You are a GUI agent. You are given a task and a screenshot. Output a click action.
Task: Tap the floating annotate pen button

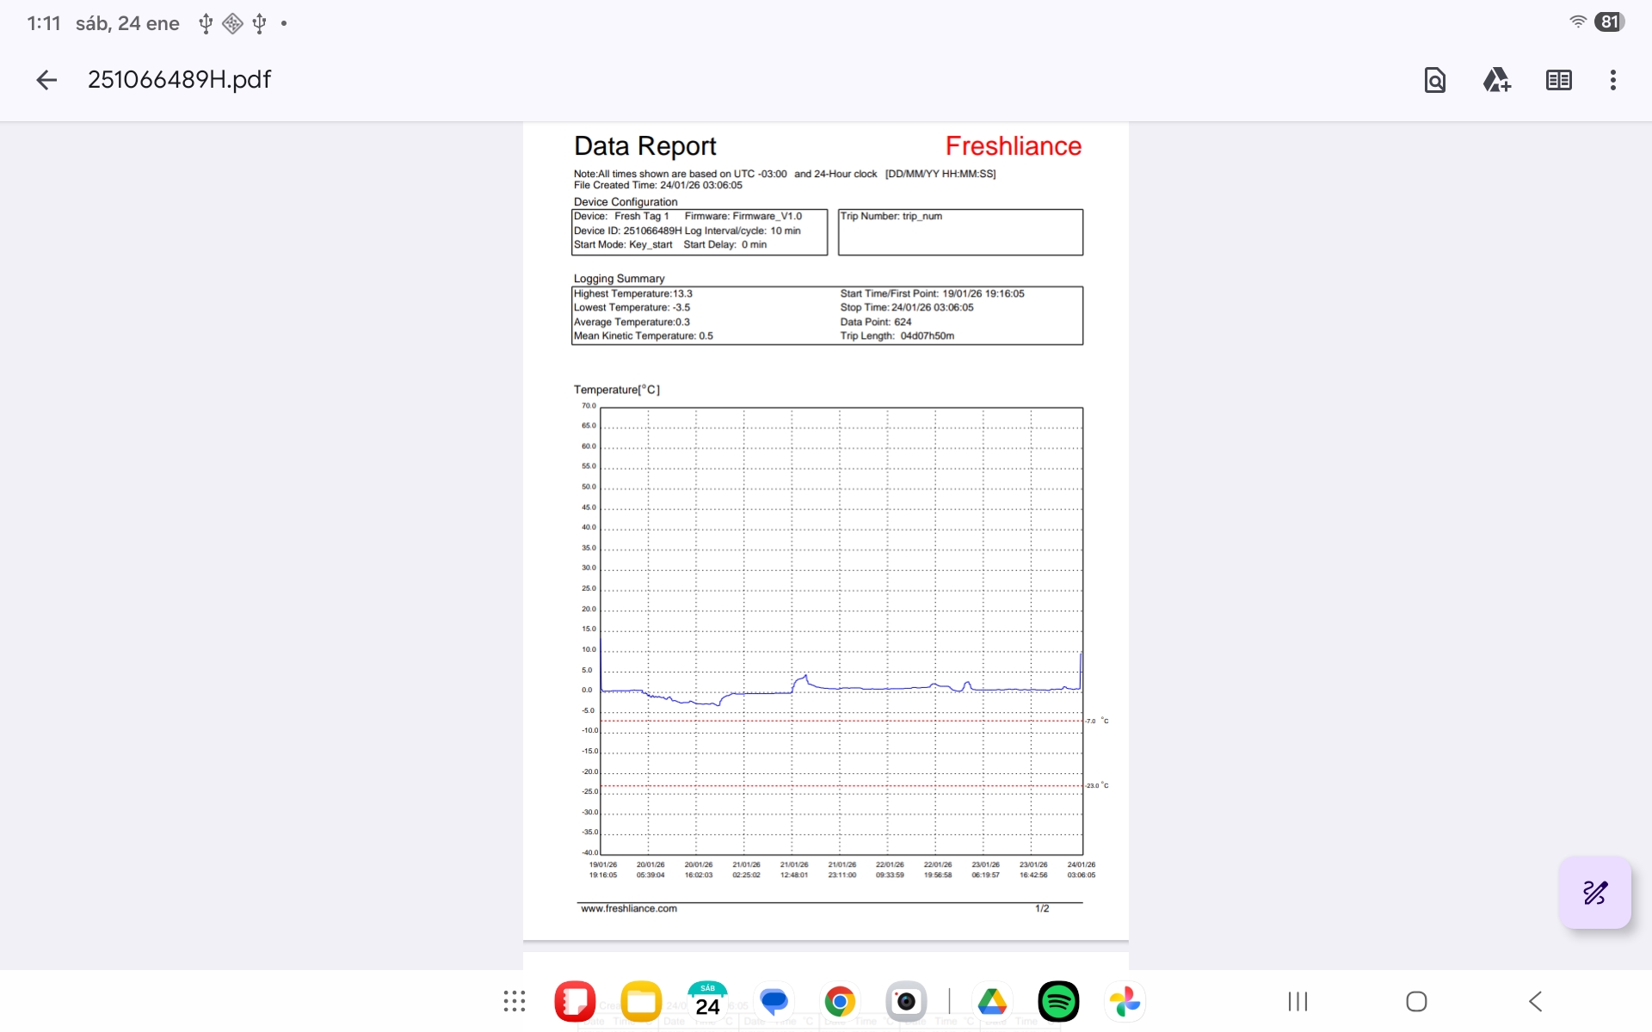point(1594,892)
